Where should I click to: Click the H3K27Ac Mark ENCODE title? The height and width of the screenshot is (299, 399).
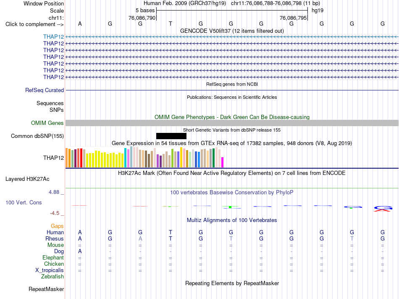[232, 173]
